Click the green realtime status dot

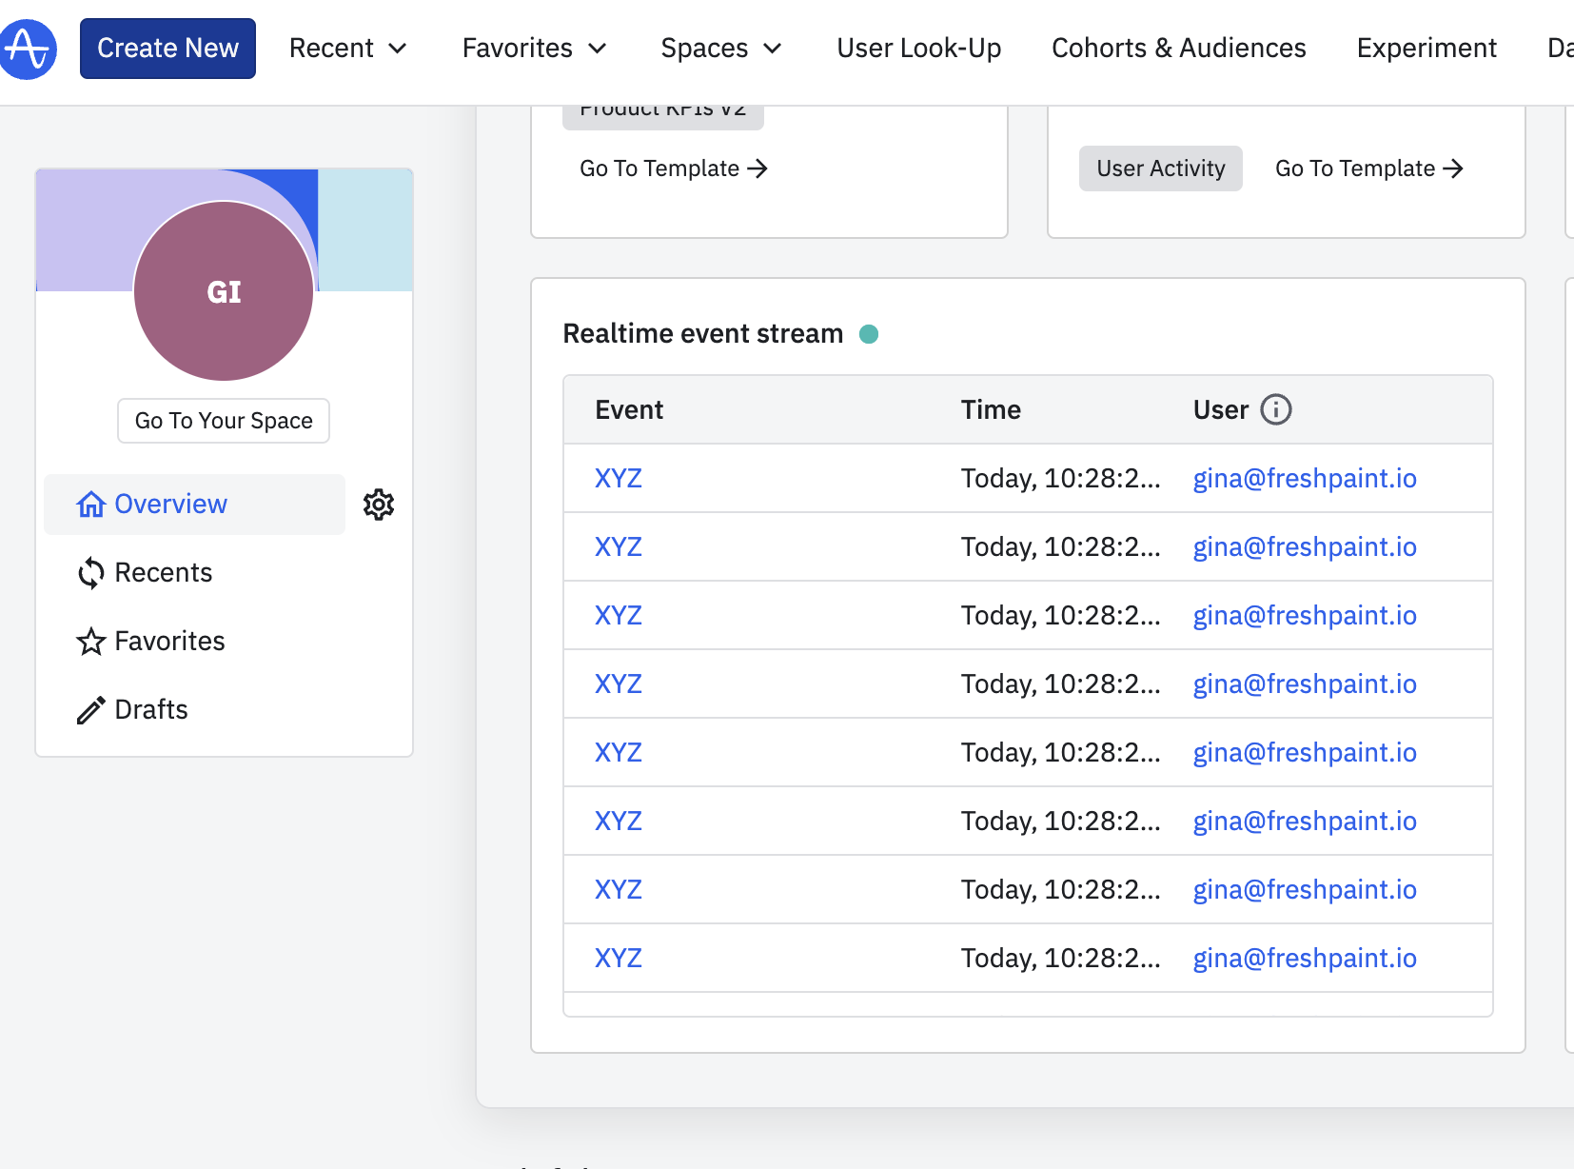click(x=868, y=334)
